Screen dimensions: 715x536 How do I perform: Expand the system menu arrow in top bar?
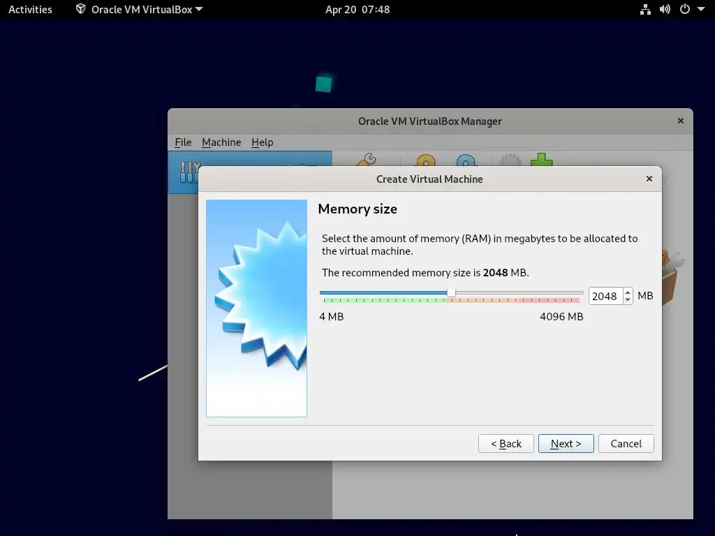[x=701, y=9]
